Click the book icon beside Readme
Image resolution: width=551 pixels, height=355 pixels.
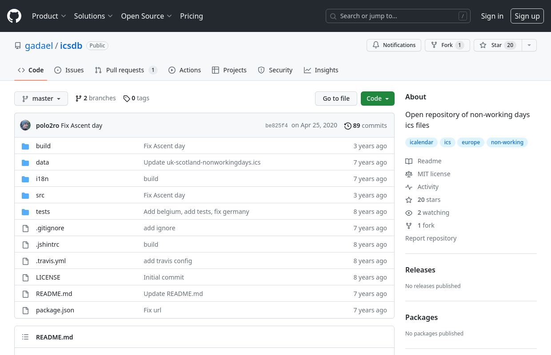(409, 161)
